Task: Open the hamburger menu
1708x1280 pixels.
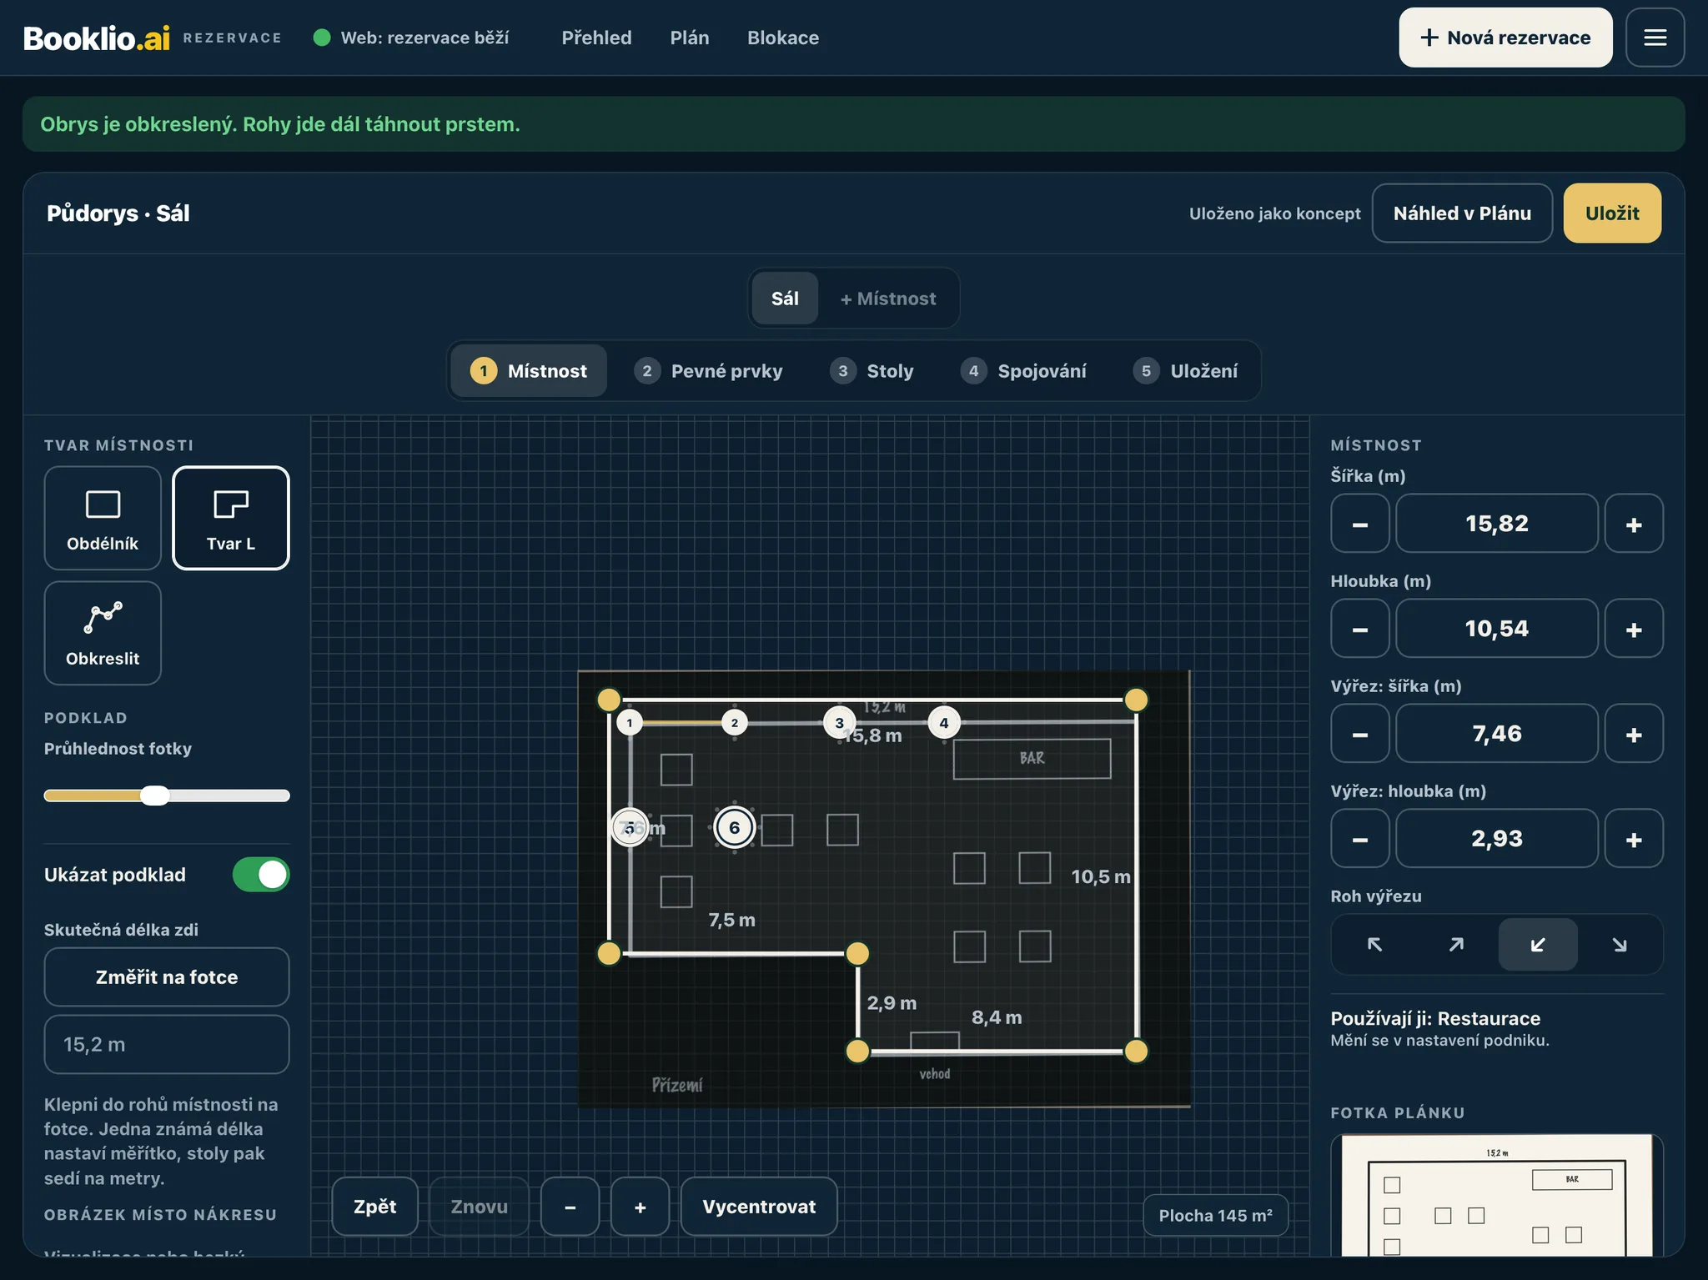Action: (1655, 38)
